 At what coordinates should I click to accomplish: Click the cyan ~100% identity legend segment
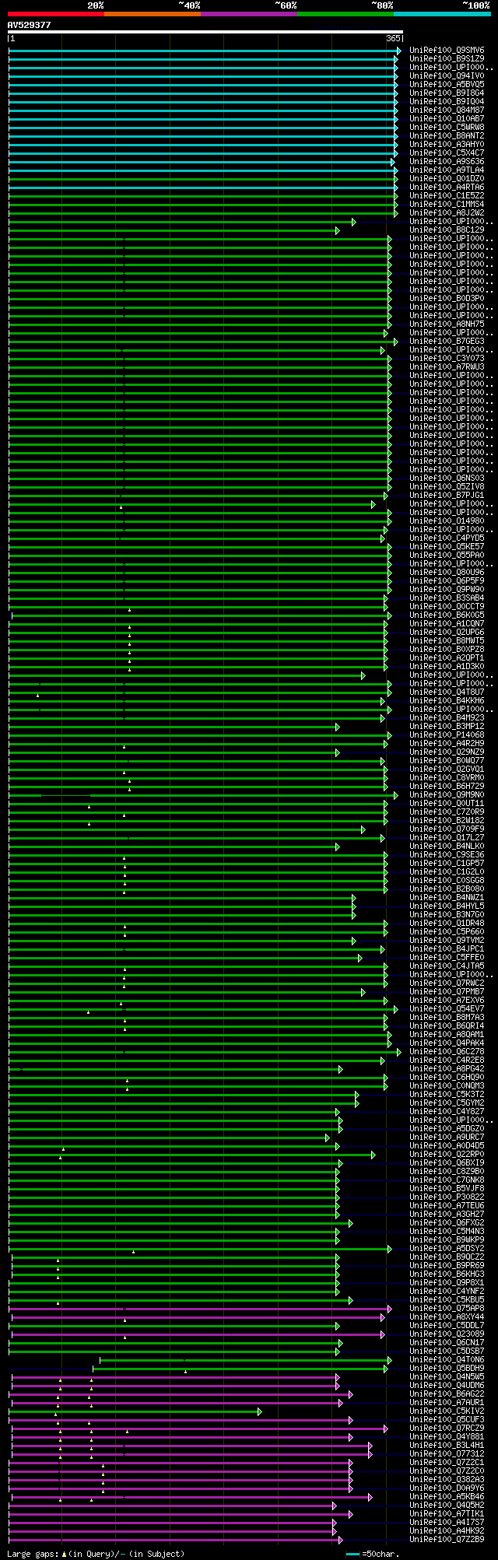(442, 14)
